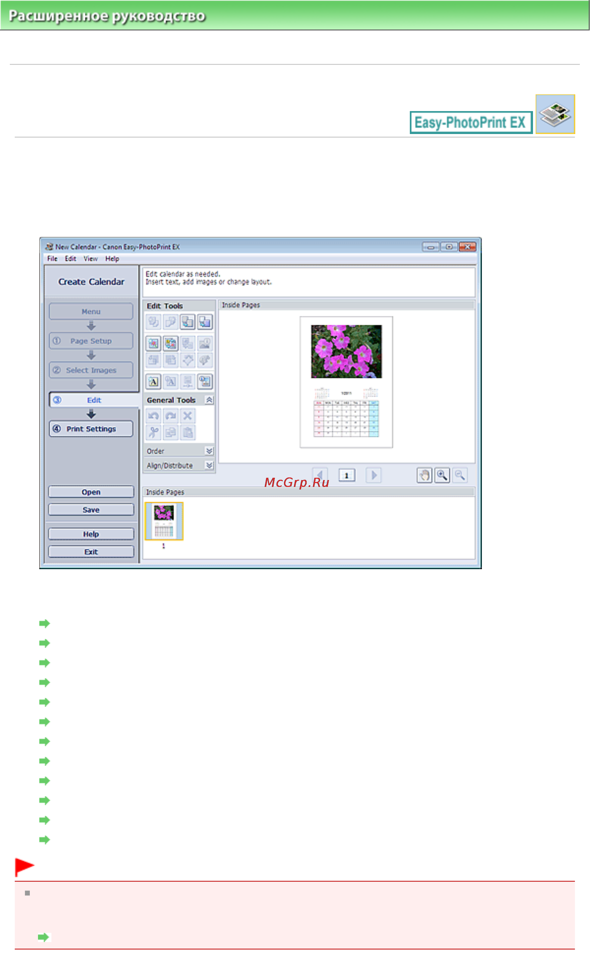
Task: Click the Open button
Action: click(x=91, y=492)
